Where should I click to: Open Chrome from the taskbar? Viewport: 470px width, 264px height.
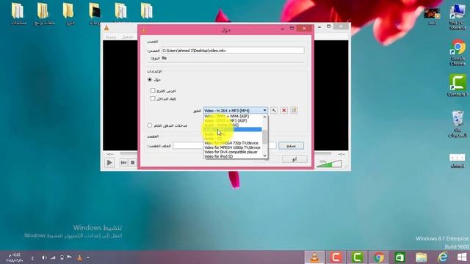coord(379,257)
